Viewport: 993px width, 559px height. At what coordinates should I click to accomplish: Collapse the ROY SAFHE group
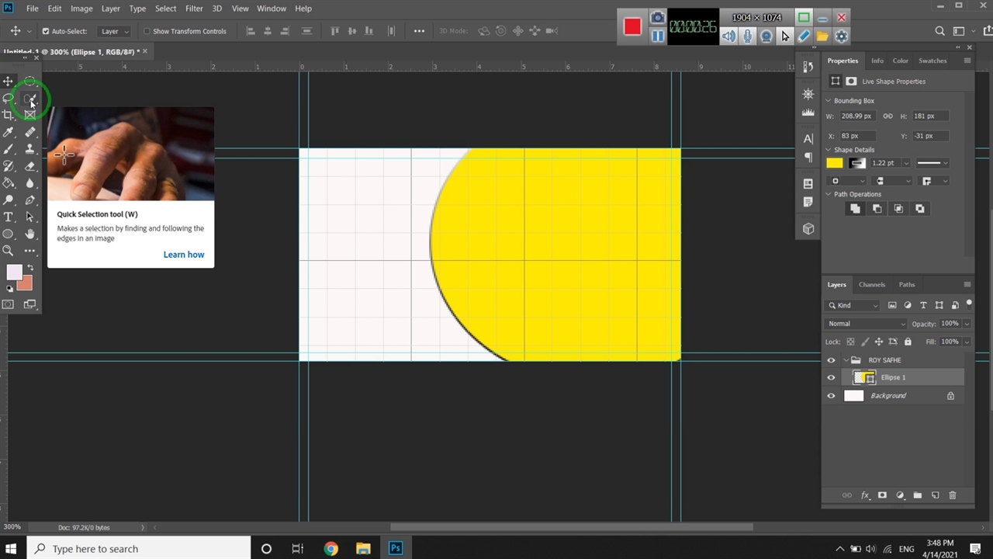(x=846, y=360)
